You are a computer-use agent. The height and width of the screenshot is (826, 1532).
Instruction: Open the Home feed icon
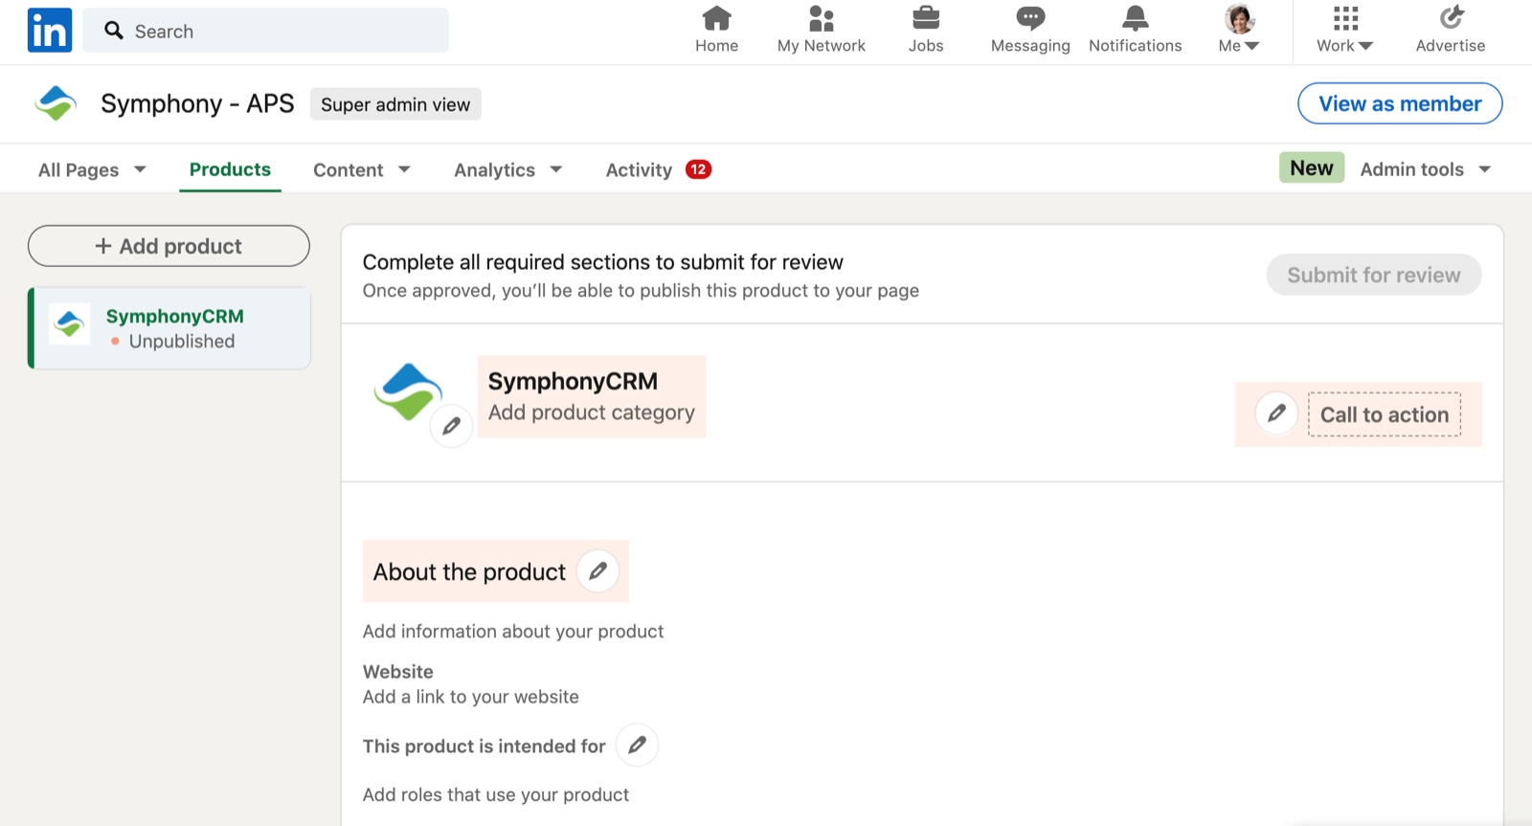(x=716, y=18)
